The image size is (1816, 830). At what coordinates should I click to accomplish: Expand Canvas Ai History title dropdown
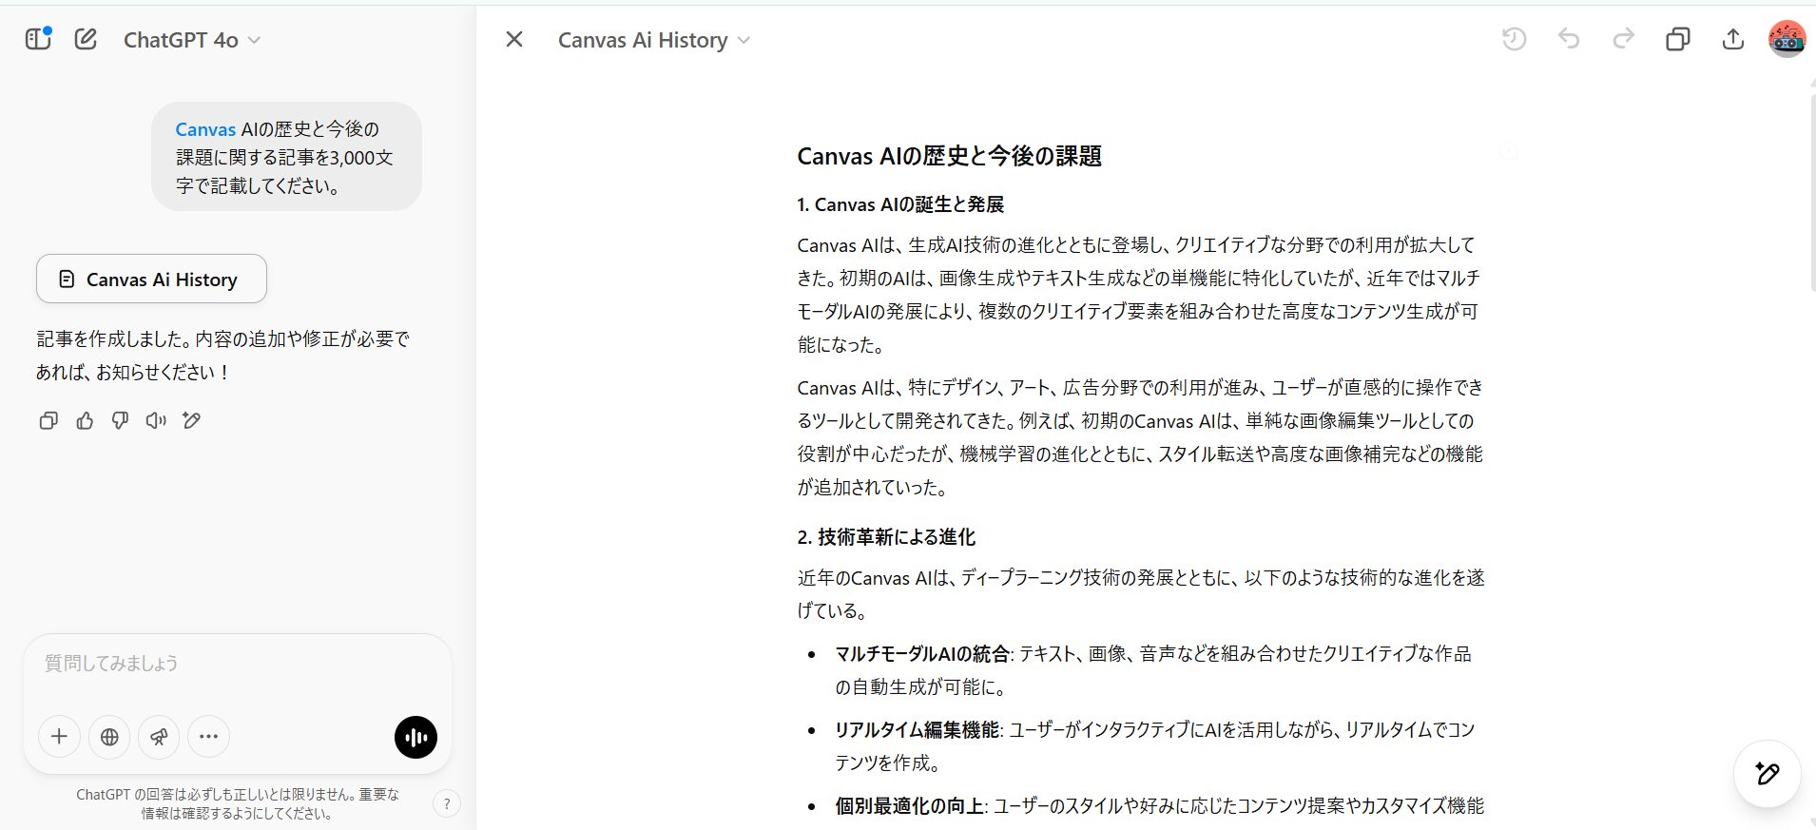pyautogui.click(x=654, y=40)
